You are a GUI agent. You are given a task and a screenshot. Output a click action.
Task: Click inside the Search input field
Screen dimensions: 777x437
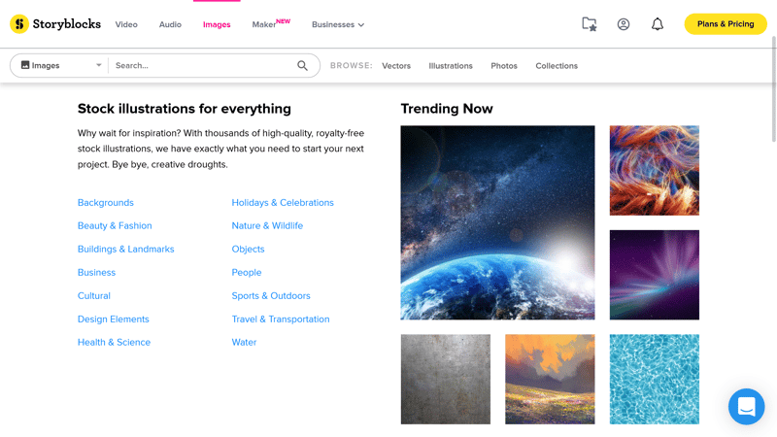click(x=203, y=65)
